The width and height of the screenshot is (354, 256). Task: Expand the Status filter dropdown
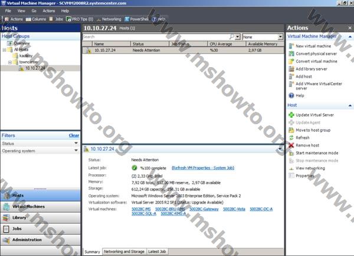tap(76, 143)
